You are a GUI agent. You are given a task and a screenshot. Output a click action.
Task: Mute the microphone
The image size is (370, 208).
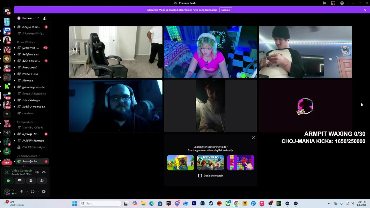click(22, 192)
